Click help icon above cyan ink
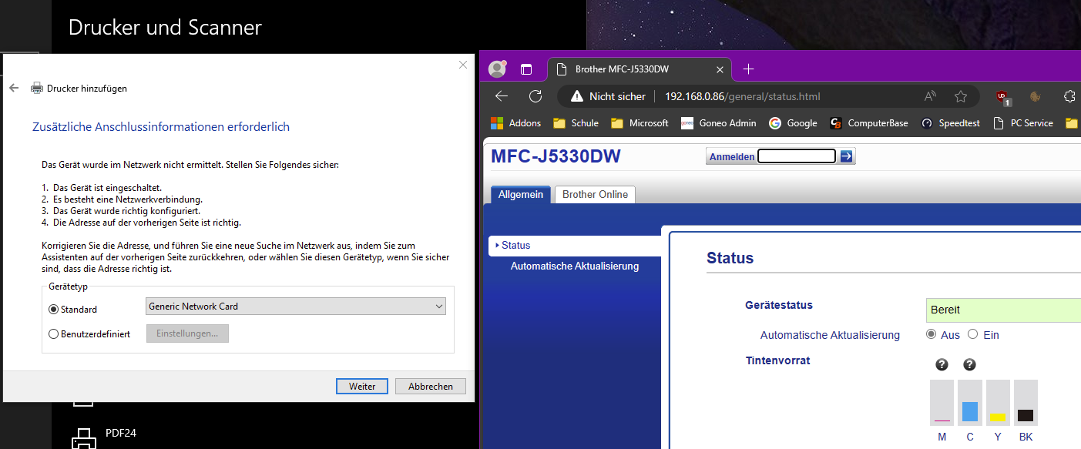This screenshot has width=1081, height=449. [970, 365]
